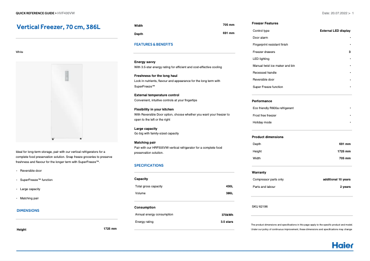This screenshot has width=370, height=261.
Task: Click the Annual energy consumption 370kWh value
Action: pos(227,215)
